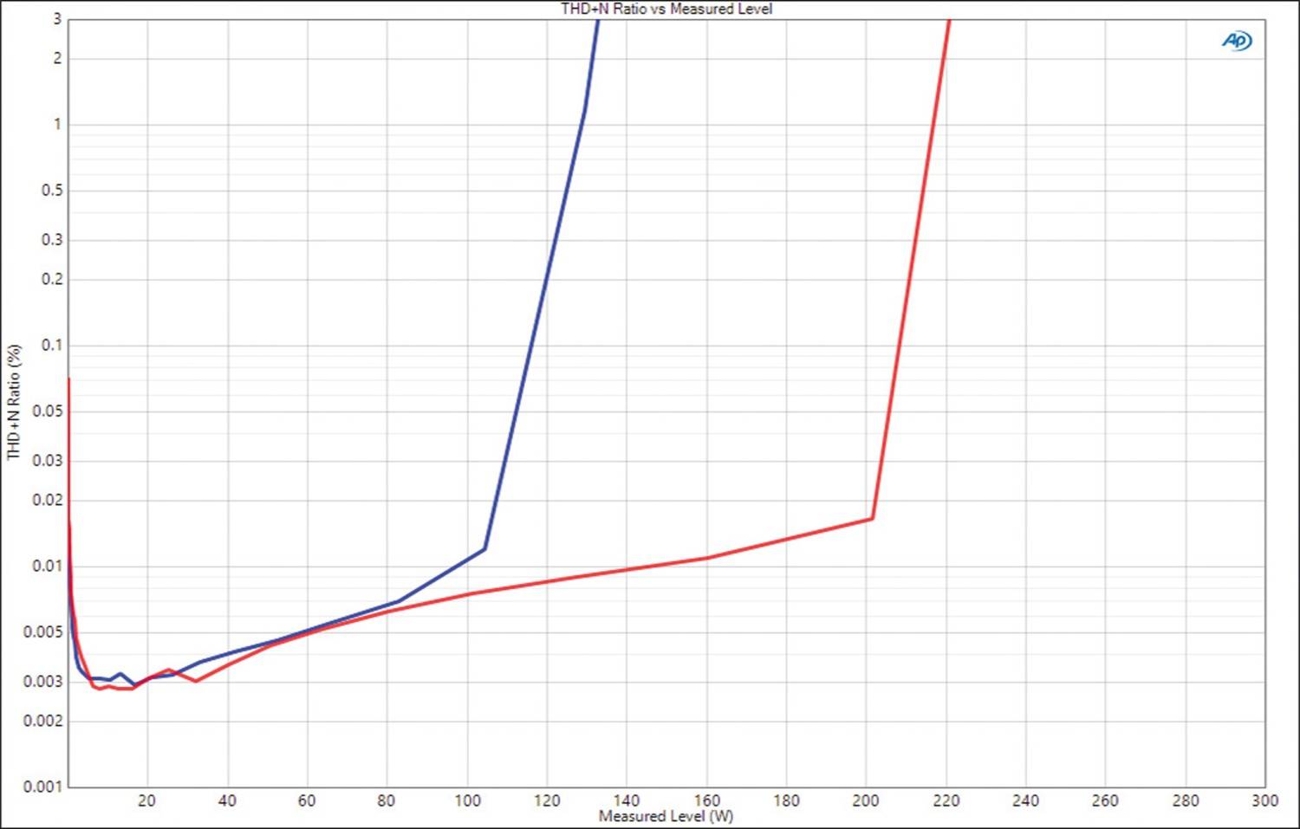Click the x-axis value 140
Screen dimensions: 1300x829
[x=627, y=800]
